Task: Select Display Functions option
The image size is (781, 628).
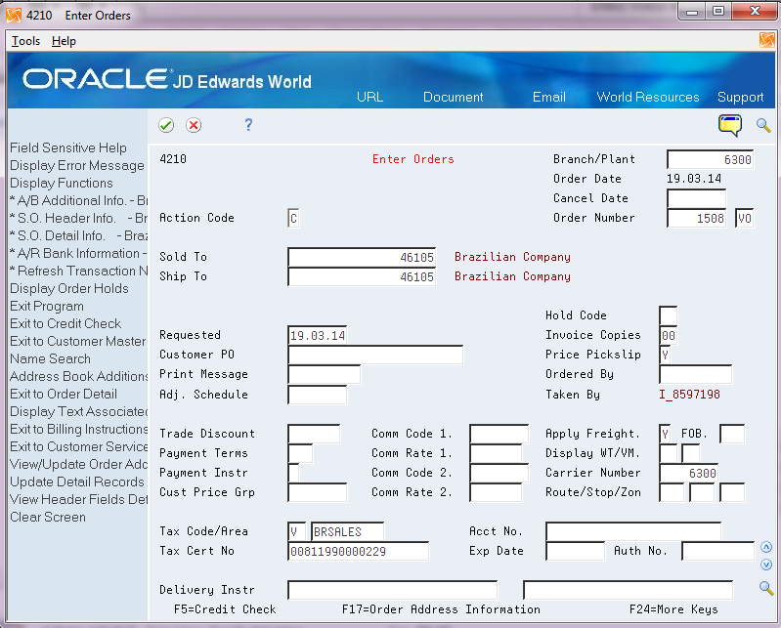Action: 62,183
